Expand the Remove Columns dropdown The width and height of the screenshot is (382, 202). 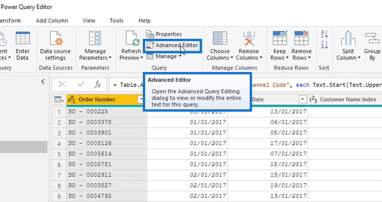tap(261, 58)
